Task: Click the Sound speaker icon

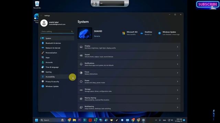Action: pyautogui.click(x=81, y=55)
